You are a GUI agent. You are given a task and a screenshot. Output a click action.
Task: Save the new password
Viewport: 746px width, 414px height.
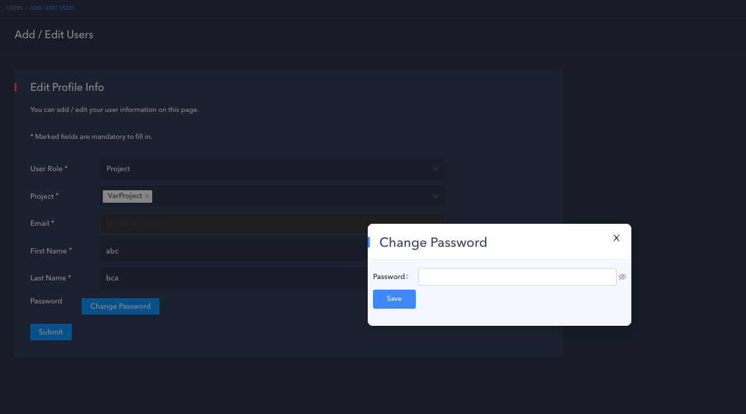click(x=394, y=299)
